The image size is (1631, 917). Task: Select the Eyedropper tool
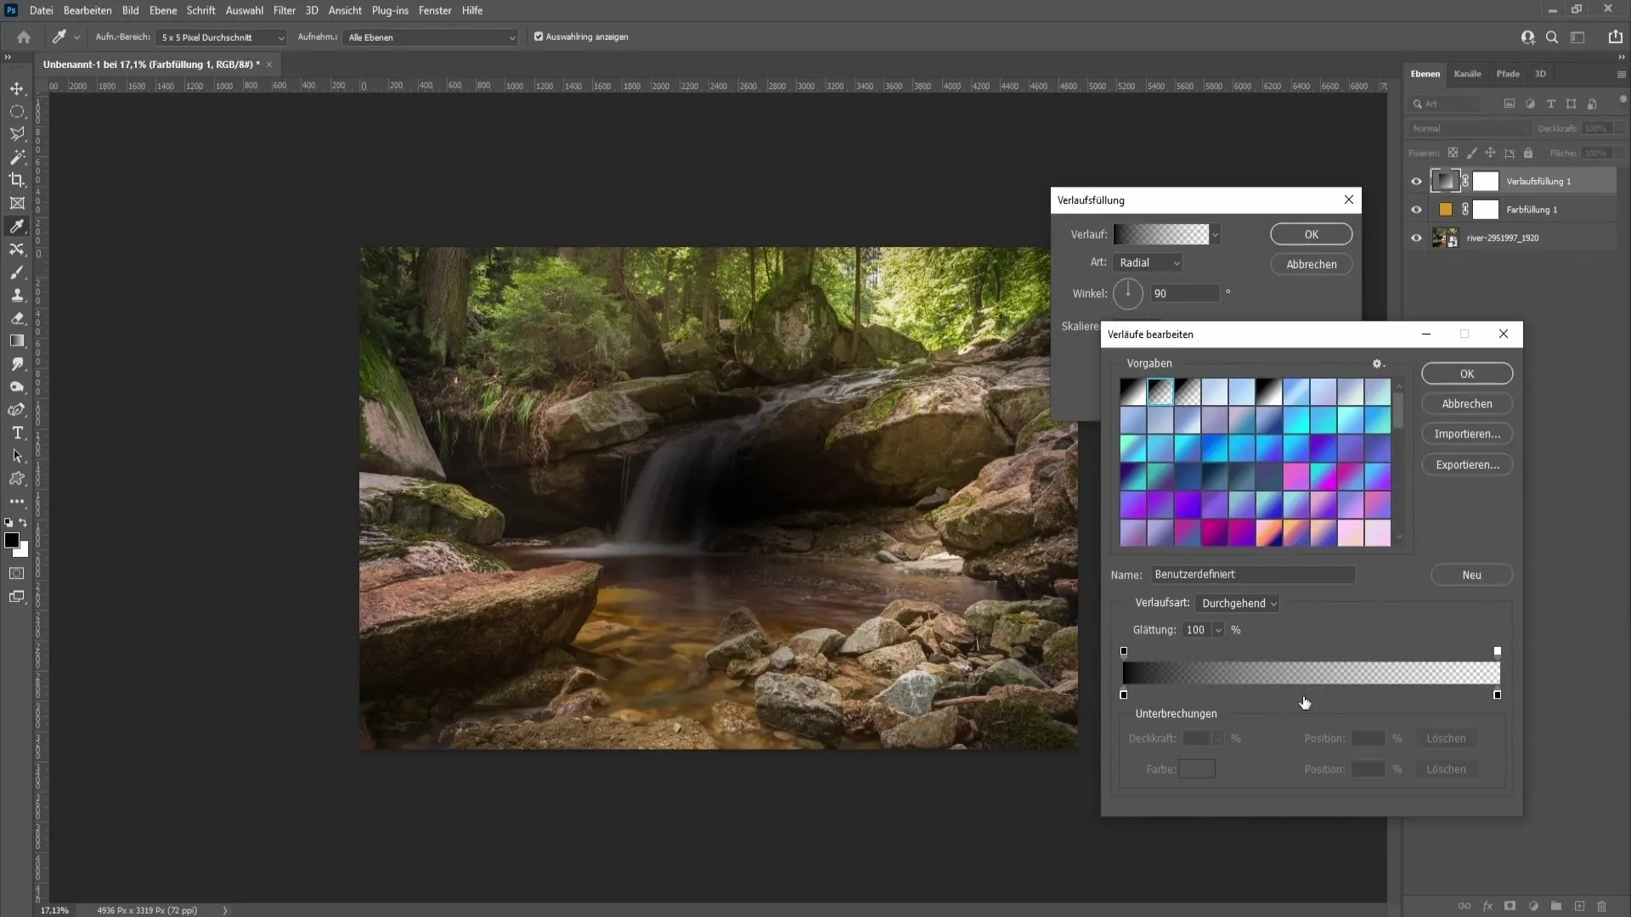[x=17, y=225]
